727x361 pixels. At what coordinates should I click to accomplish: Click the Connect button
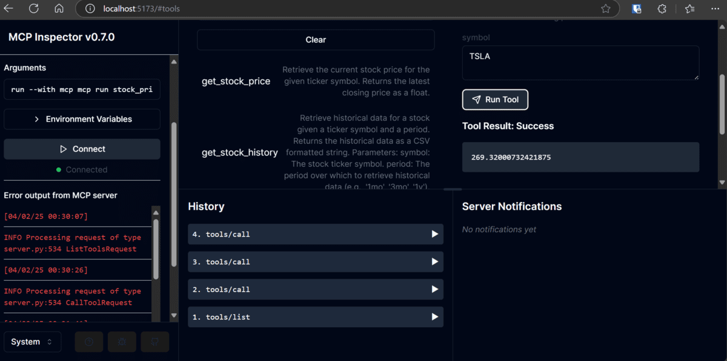click(x=82, y=149)
